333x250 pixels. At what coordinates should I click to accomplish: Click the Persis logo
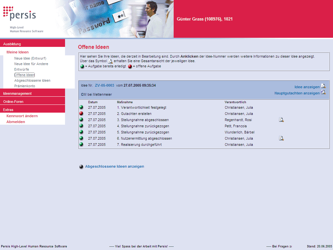pos(20,14)
